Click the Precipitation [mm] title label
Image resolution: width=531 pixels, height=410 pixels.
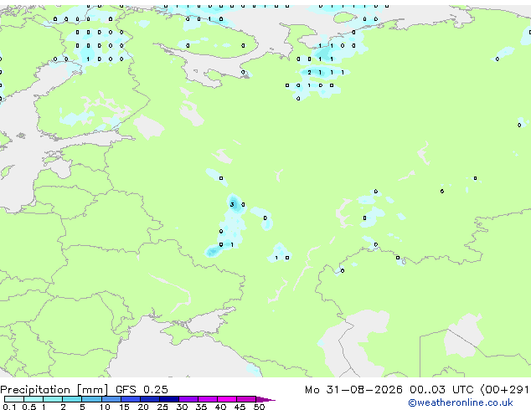[x=54, y=390]
